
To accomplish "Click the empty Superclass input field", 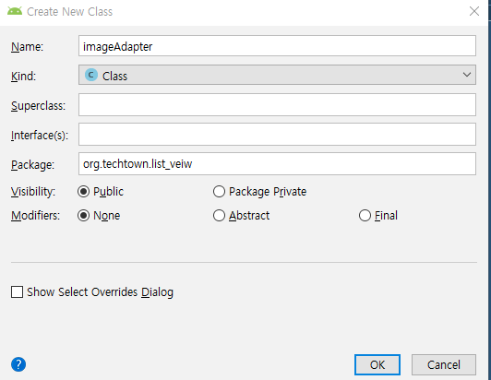I will [x=277, y=104].
